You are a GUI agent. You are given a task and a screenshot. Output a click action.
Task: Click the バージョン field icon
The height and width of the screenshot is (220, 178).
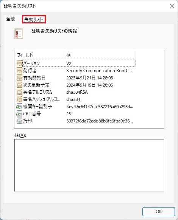(19, 63)
